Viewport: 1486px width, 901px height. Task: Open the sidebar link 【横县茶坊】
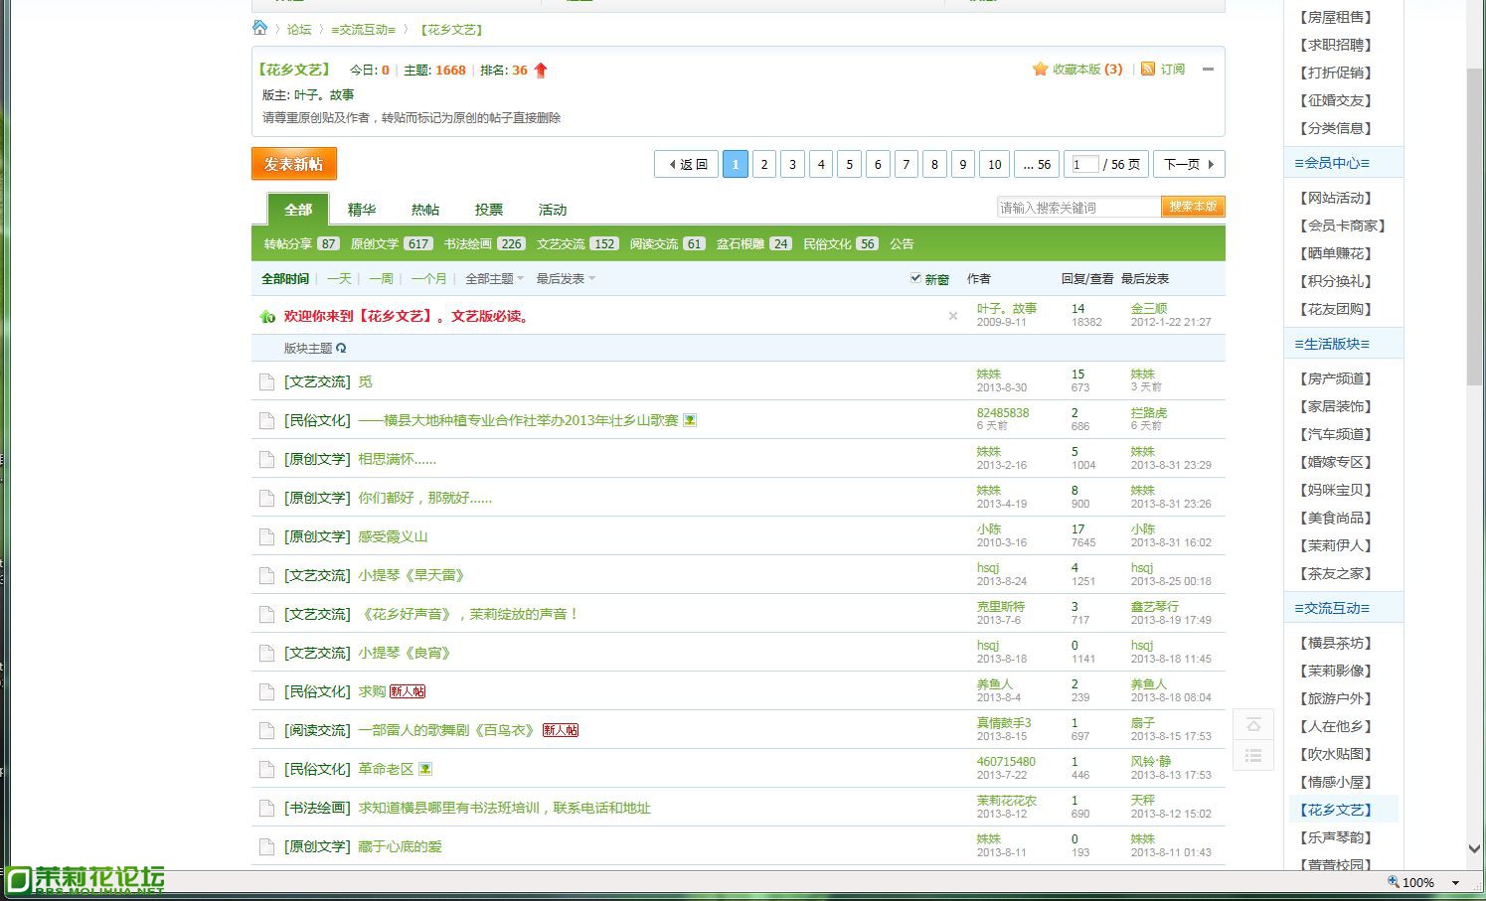coord(1335,643)
